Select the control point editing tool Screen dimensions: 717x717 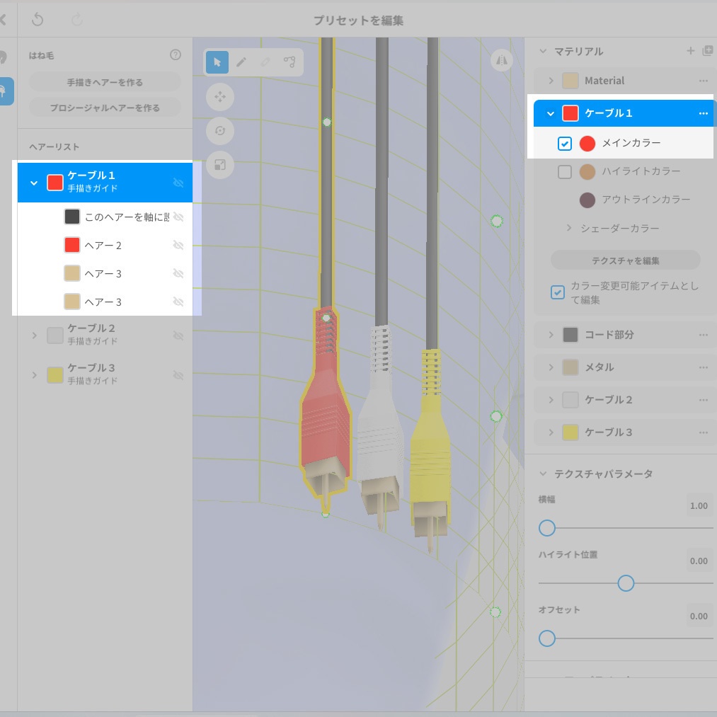tap(289, 62)
